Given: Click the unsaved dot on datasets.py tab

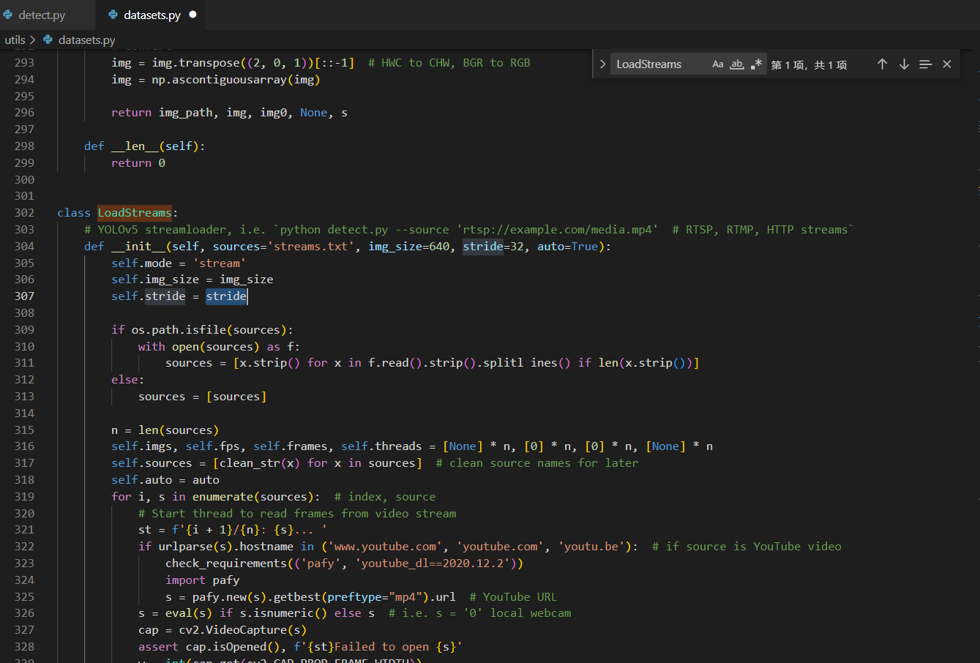Looking at the screenshot, I should click(x=193, y=15).
